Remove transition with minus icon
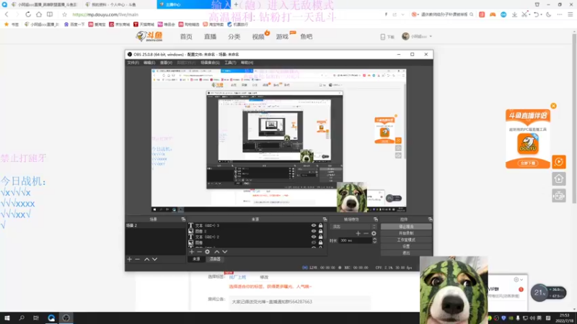Screen dimensions: 577x324 [366, 233]
